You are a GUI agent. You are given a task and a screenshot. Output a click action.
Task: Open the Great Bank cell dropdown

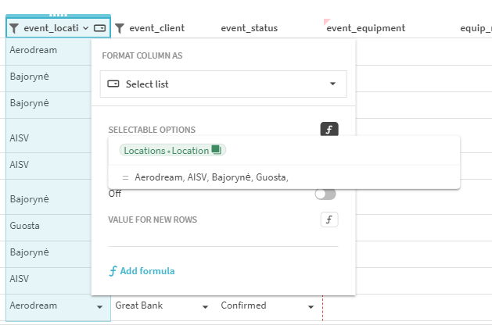point(205,307)
